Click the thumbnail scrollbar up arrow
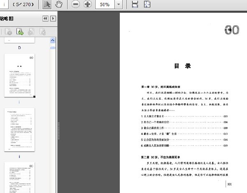This screenshot has width=247, height=193. pos(53,40)
